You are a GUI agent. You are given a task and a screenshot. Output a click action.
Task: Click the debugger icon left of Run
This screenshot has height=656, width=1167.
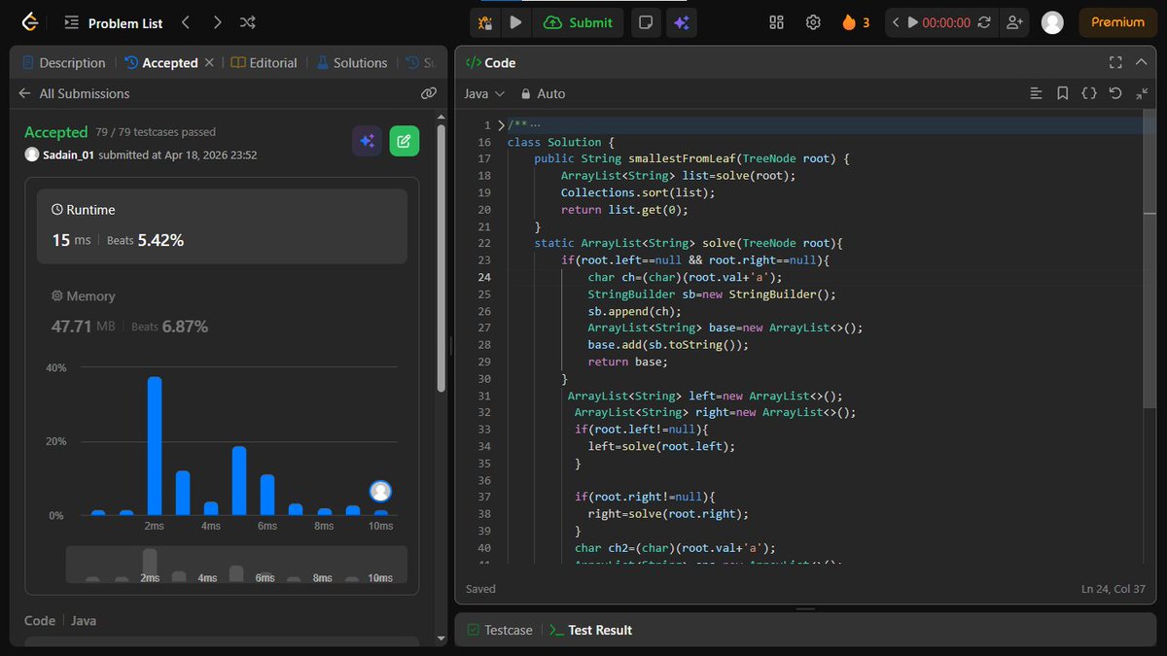(485, 22)
